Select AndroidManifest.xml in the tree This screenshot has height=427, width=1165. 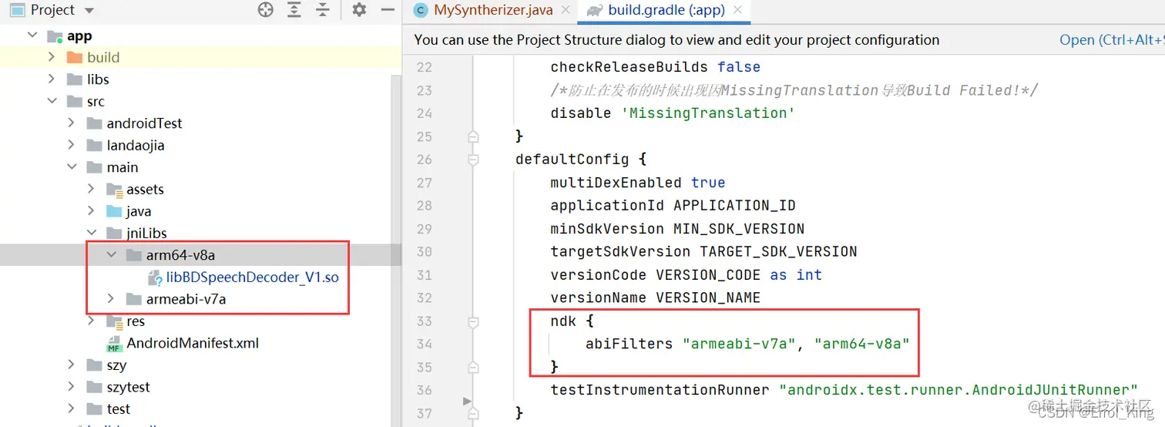[193, 343]
